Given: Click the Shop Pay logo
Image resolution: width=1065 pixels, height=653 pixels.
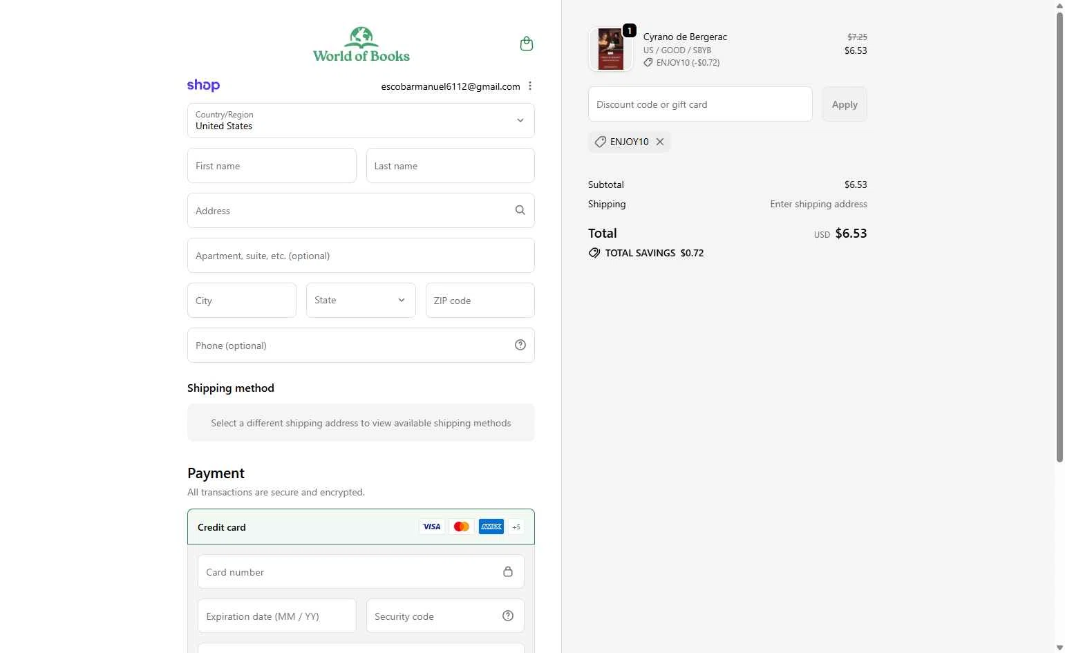Looking at the screenshot, I should (203, 86).
